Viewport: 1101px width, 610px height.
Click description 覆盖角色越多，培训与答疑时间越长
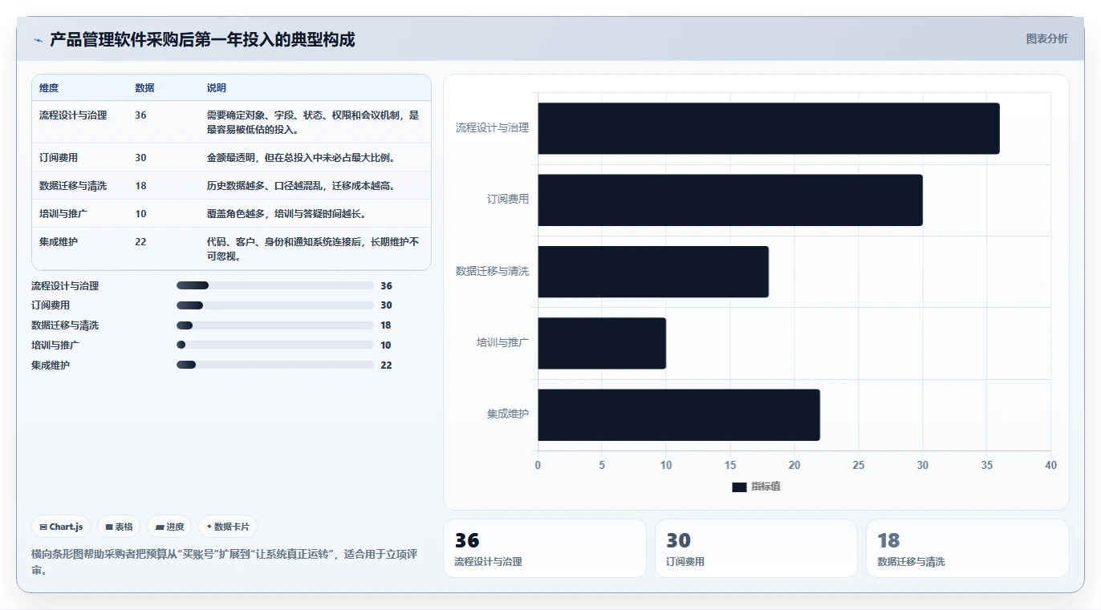tap(286, 214)
